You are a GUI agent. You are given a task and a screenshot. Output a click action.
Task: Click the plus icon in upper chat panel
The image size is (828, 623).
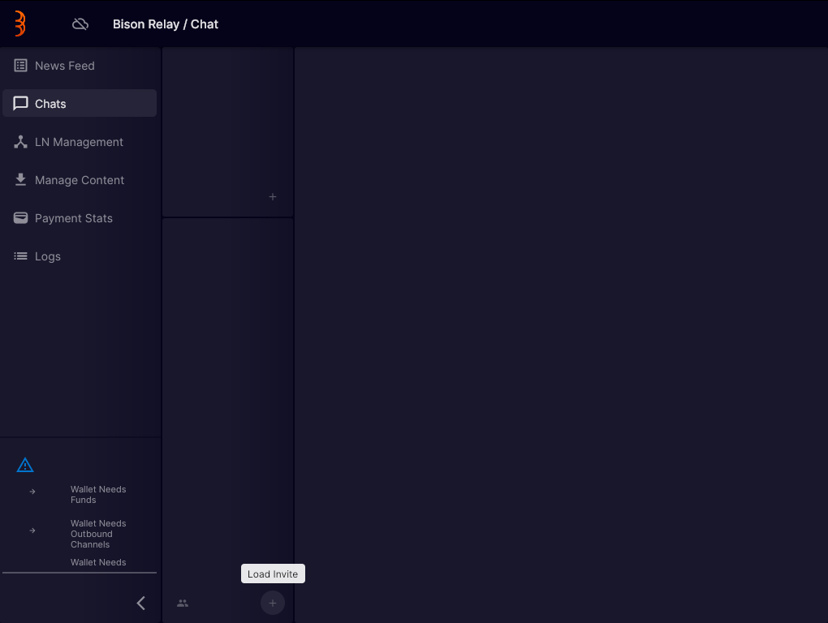[273, 197]
